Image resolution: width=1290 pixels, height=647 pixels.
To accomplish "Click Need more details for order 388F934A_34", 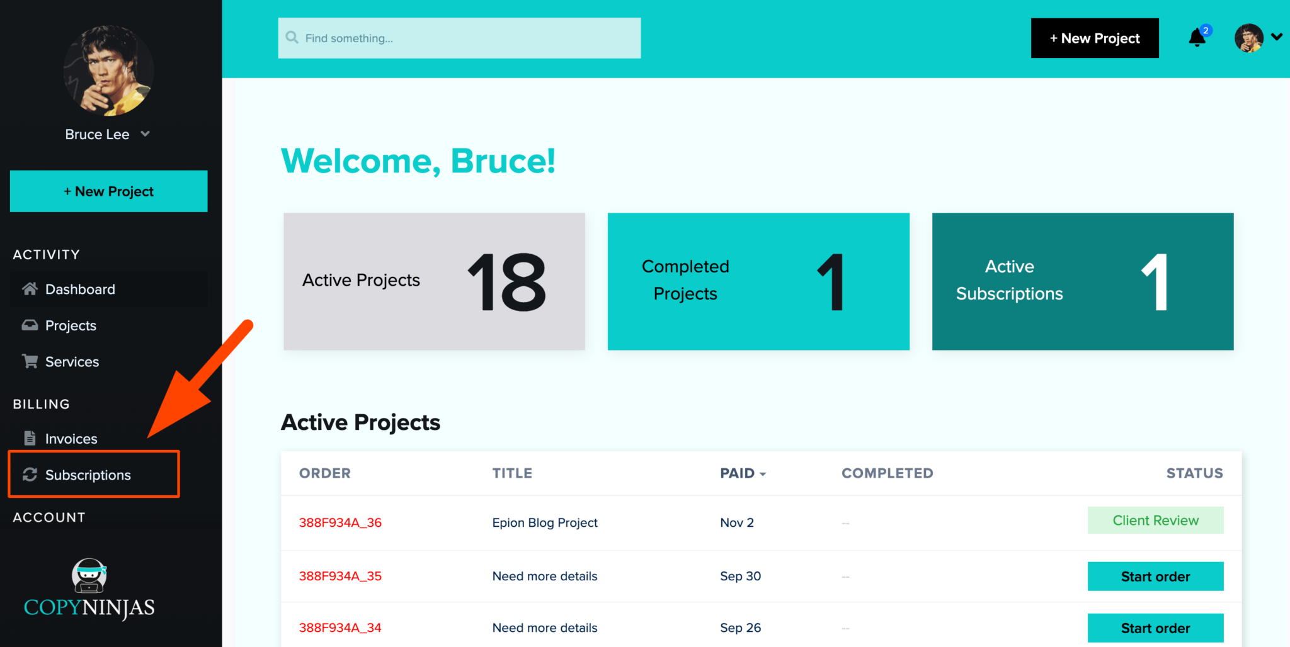I will coord(545,627).
